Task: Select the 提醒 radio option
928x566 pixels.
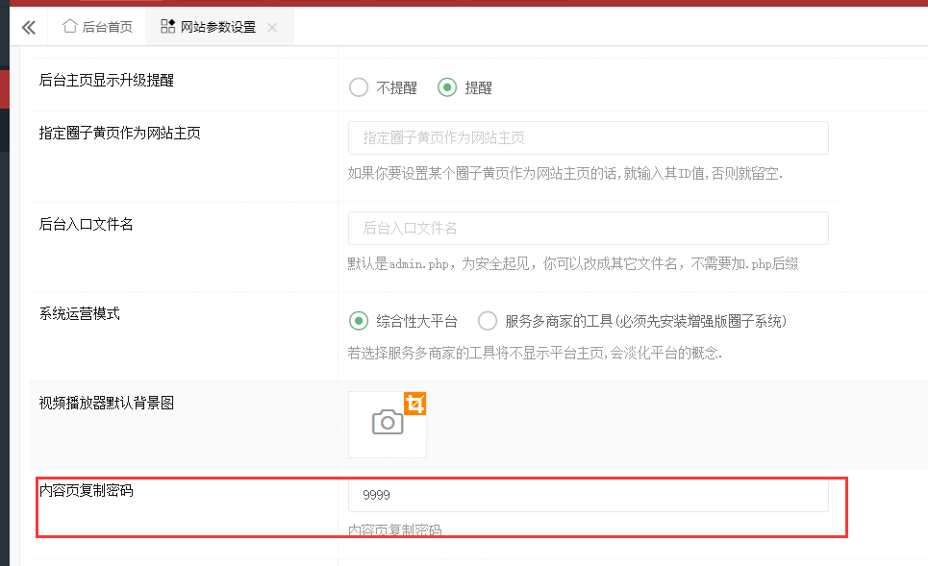Action: point(446,87)
